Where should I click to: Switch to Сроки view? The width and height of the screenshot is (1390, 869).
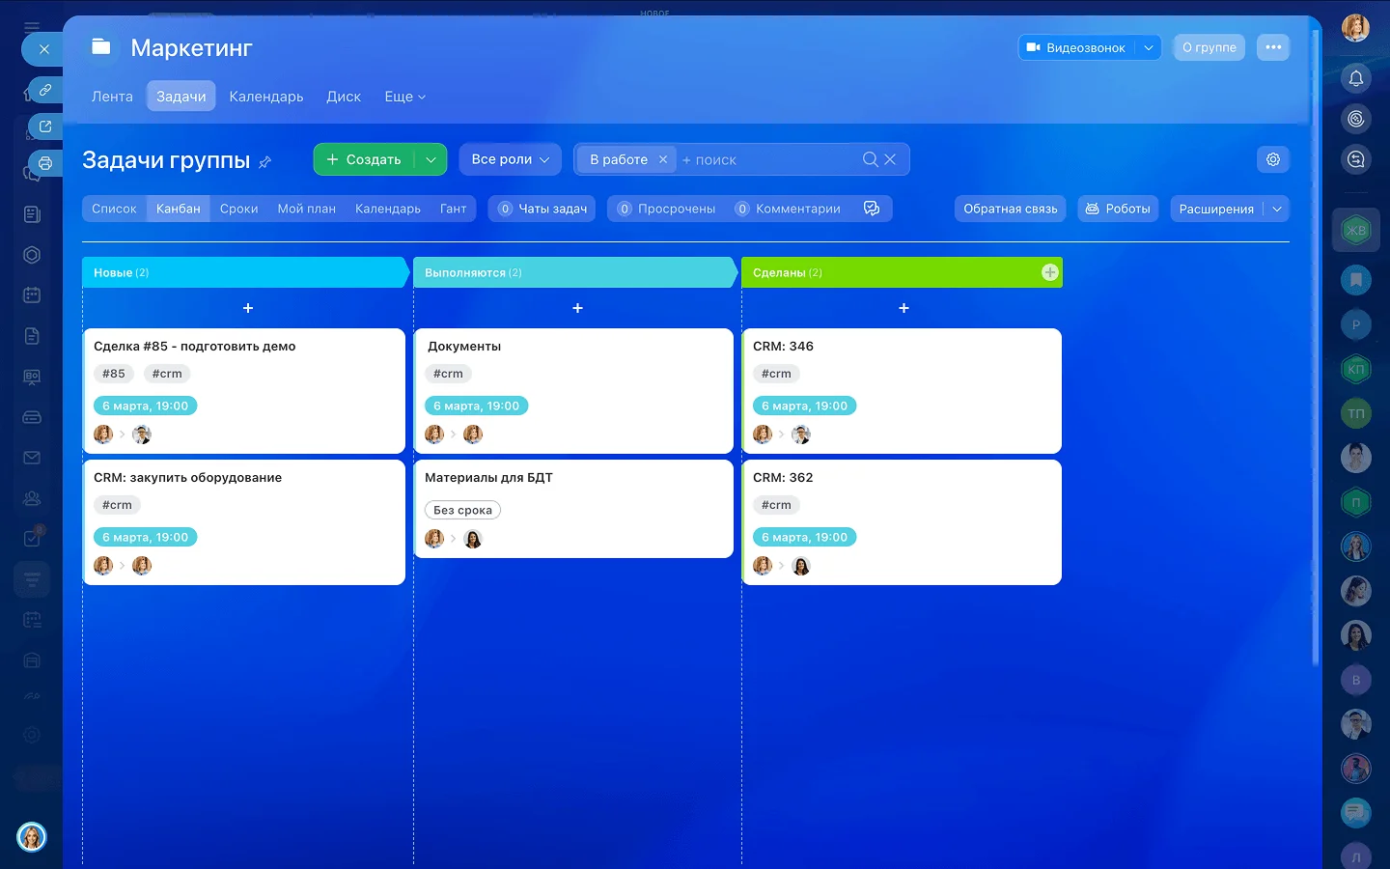click(x=238, y=209)
